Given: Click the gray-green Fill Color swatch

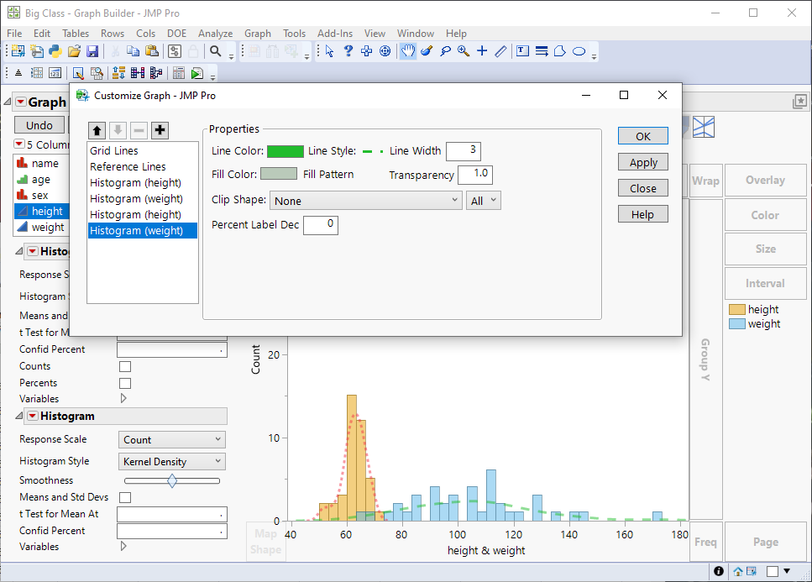Looking at the screenshot, I should (x=279, y=174).
